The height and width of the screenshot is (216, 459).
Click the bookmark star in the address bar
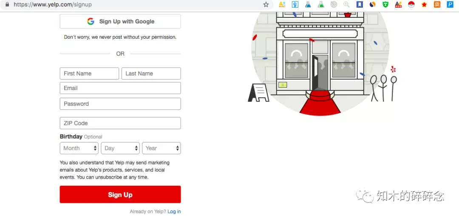[x=266, y=4]
